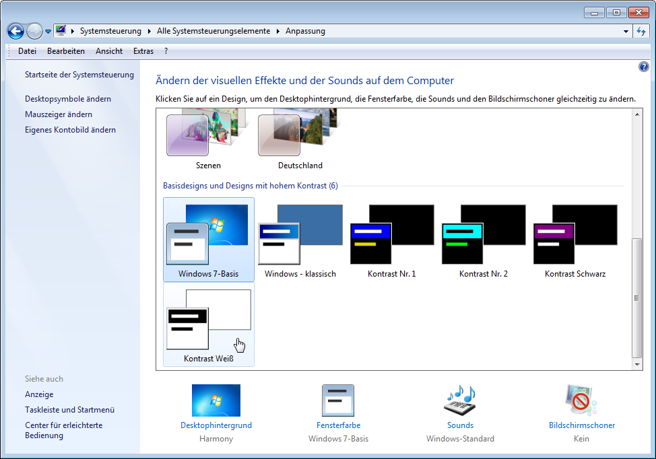Select the Szenen theme
Screen dimensions: 656x459
208,140
